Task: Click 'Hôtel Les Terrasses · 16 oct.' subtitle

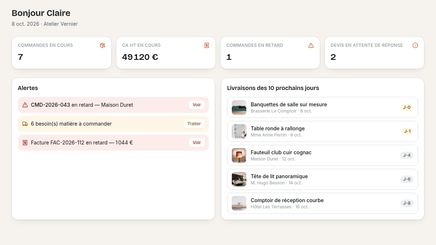Action: point(280,207)
